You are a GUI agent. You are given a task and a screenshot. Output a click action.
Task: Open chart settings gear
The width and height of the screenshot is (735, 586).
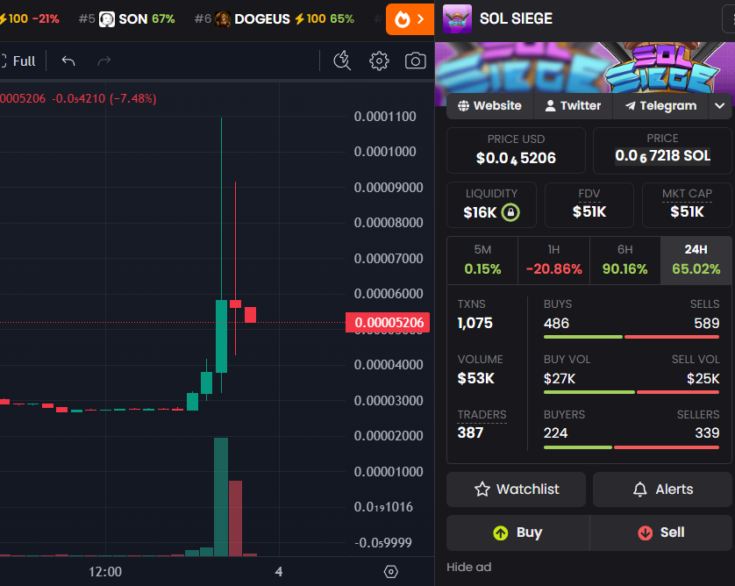point(379,61)
